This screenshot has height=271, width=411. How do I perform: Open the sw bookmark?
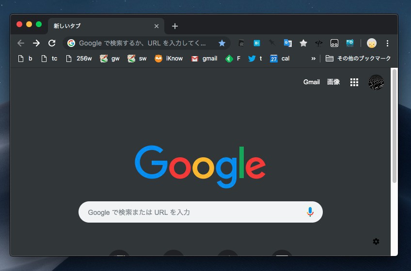(137, 59)
